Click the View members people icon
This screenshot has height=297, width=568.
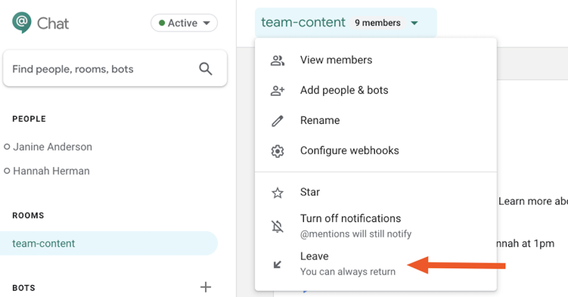click(278, 60)
